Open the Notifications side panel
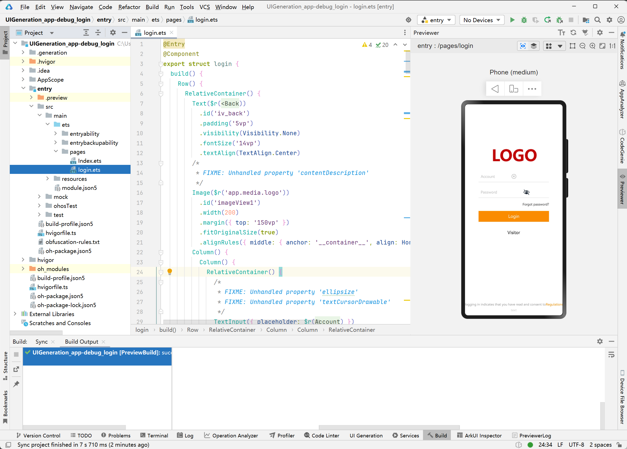The height and width of the screenshot is (449, 627). tap(622, 50)
